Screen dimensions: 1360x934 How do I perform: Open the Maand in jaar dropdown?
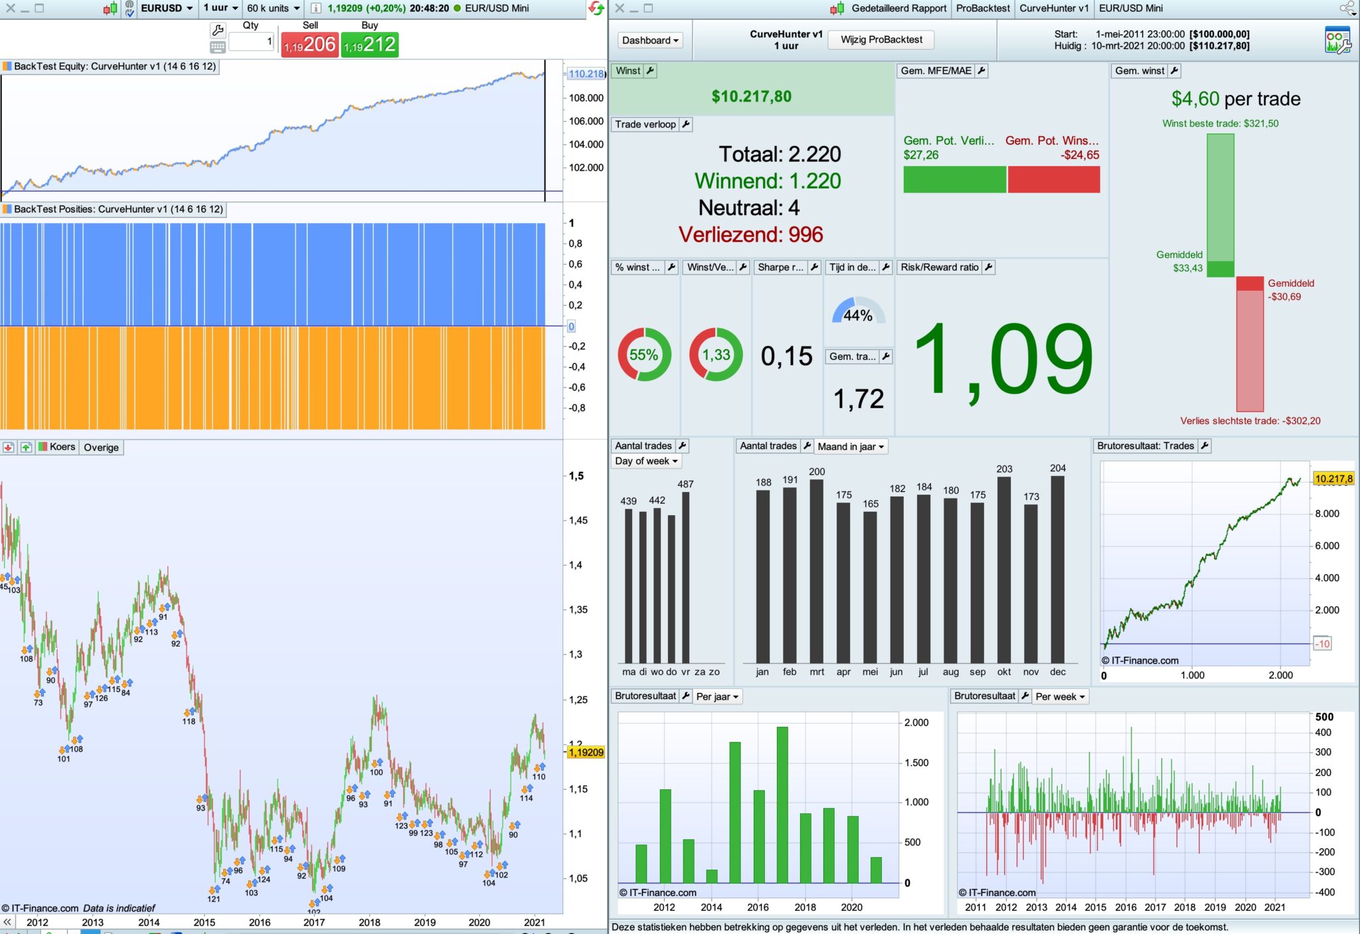click(x=851, y=447)
